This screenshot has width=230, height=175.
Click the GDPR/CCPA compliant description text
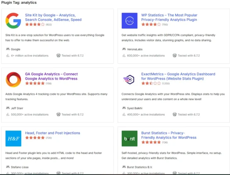pos(168,38)
